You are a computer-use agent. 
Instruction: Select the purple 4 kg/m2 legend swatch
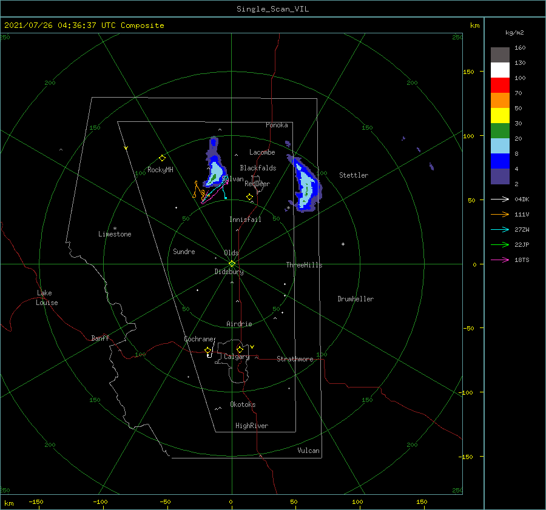tap(500, 176)
